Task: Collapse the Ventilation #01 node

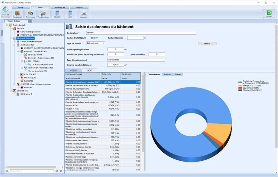Action: click(22, 68)
